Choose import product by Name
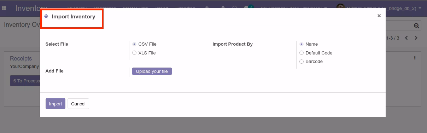 click(x=302, y=44)
